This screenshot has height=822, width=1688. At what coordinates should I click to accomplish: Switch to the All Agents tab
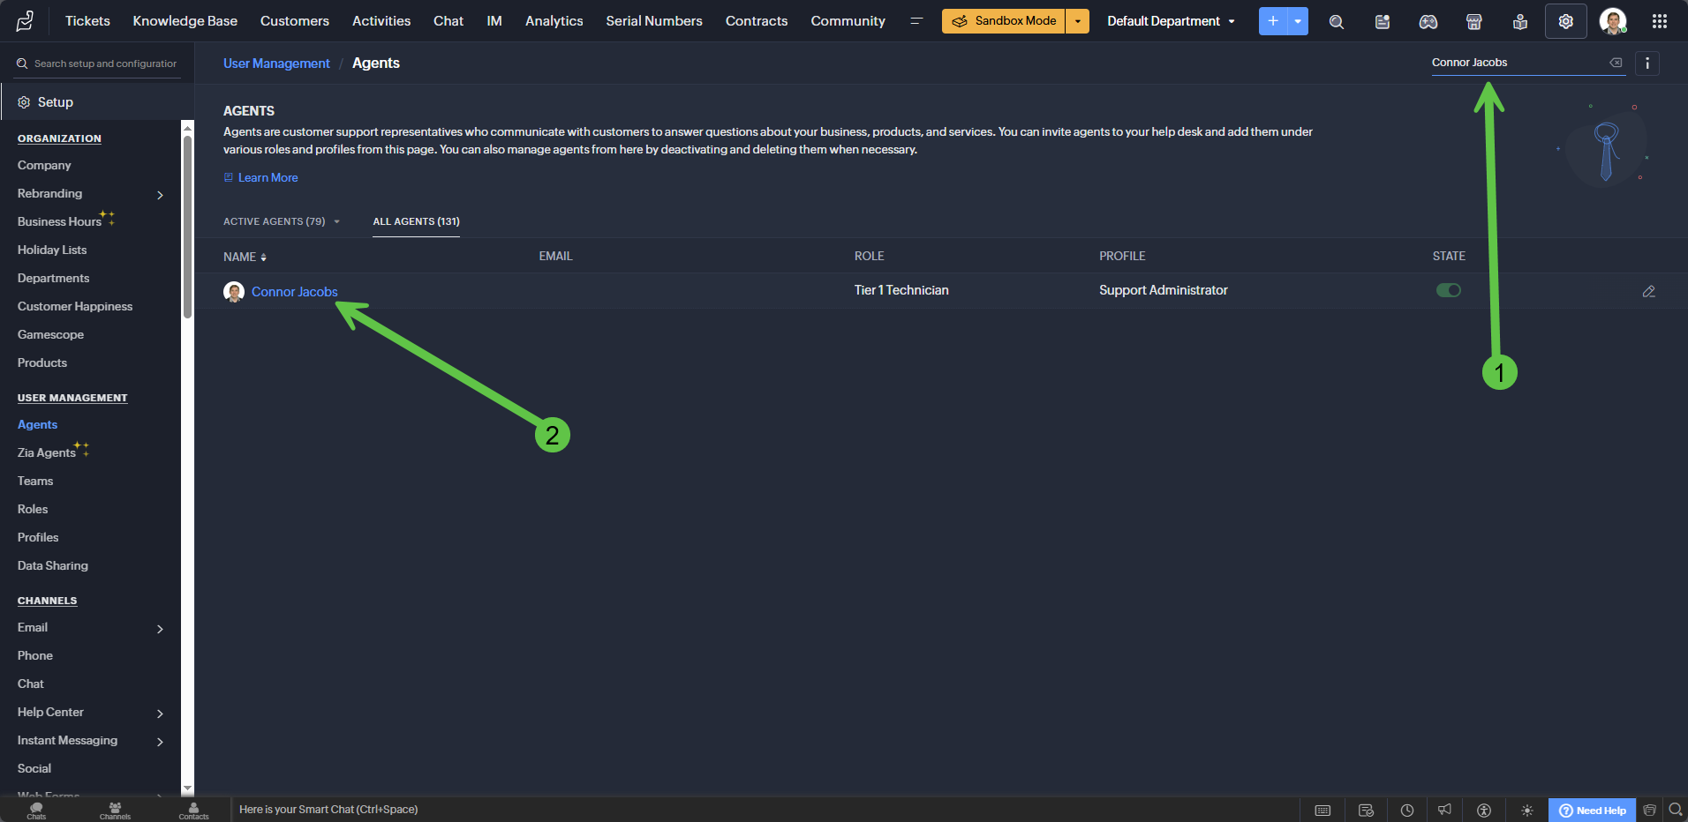[x=416, y=221]
